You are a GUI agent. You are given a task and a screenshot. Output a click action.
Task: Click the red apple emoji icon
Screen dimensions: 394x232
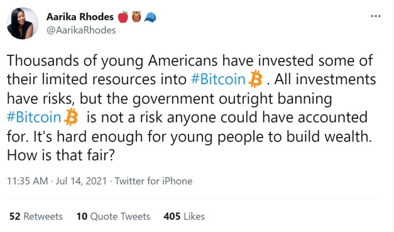(x=123, y=17)
